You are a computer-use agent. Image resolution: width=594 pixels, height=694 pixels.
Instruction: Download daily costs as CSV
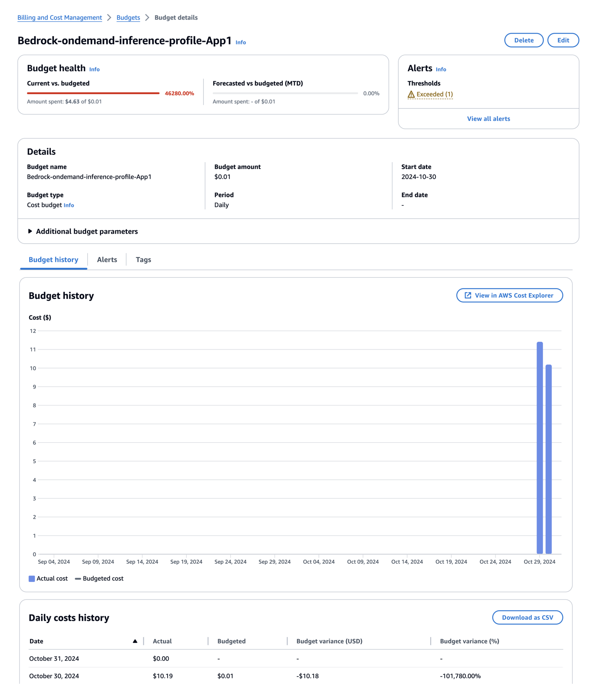coord(527,618)
